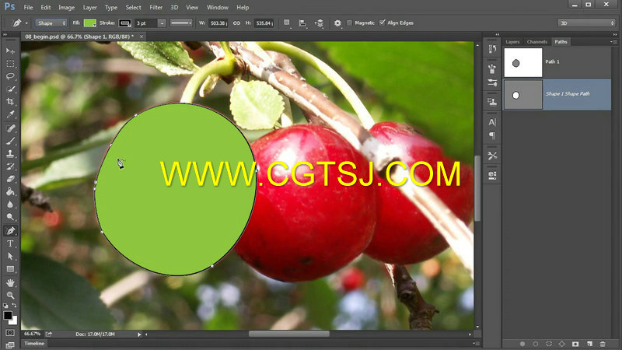Uncheck the Align Edges checkbox
The height and width of the screenshot is (350, 622).
(x=382, y=23)
